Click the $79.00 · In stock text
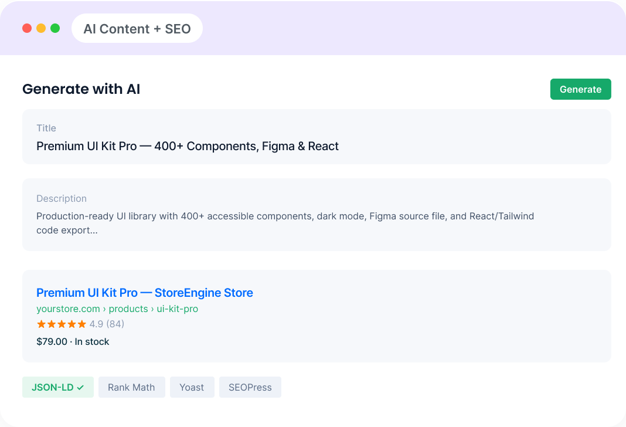Image resolution: width=626 pixels, height=427 pixels. (x=73, y=341)
